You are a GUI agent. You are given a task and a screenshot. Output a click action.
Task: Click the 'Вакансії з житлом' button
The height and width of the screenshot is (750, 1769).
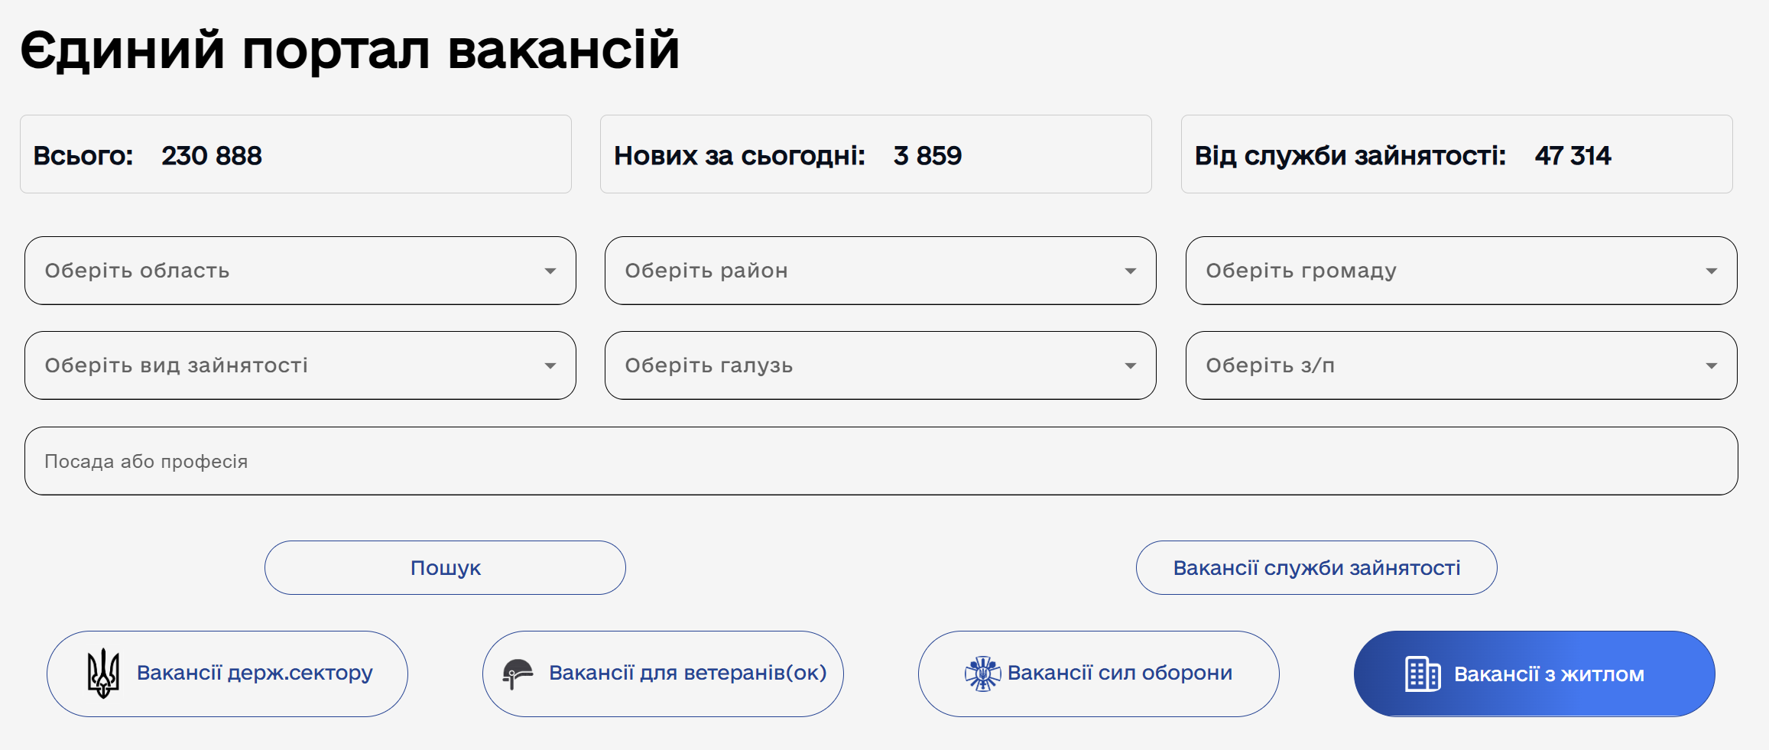coord(1548,674)
